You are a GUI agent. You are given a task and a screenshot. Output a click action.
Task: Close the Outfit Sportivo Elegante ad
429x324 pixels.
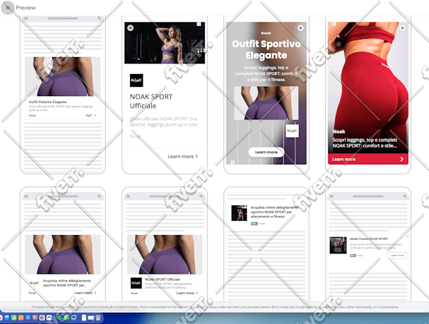(x=300, y=28)
